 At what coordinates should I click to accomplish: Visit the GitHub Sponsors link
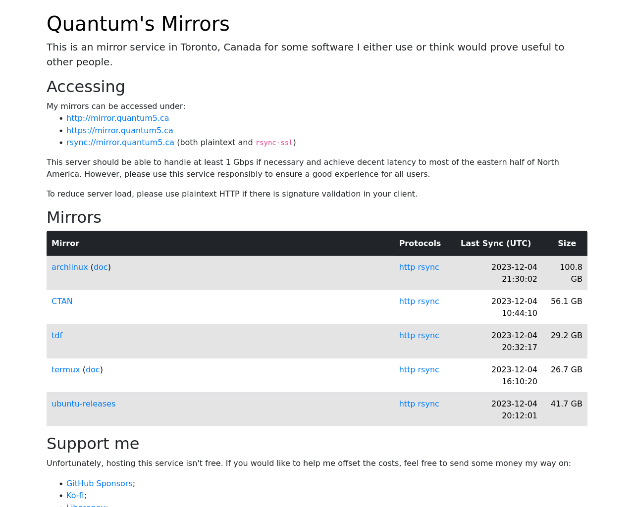coord(99,484)
